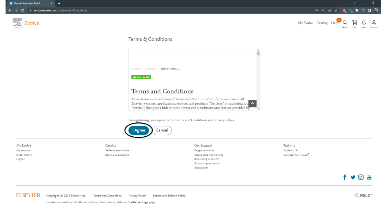Open the Catalog menu item
Screen dimensions: 381x206
coord(322,23)
